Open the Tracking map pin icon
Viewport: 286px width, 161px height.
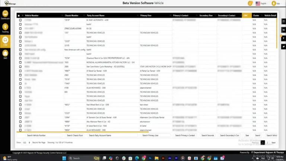pyautogui.click(x=5, y=27)
